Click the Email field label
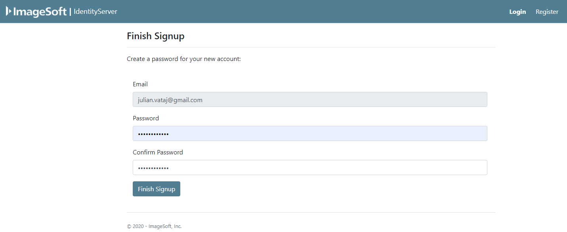Screen dimensions: 567x232 [140, 84]
